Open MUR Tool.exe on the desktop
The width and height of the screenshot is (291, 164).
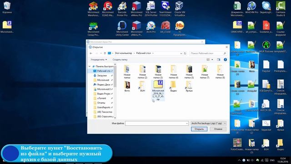(266, 47)
